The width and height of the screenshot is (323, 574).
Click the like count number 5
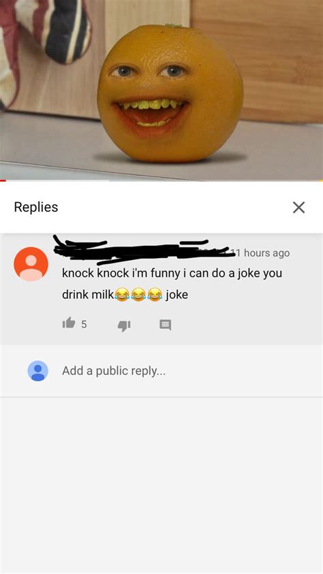coord(84,324)
